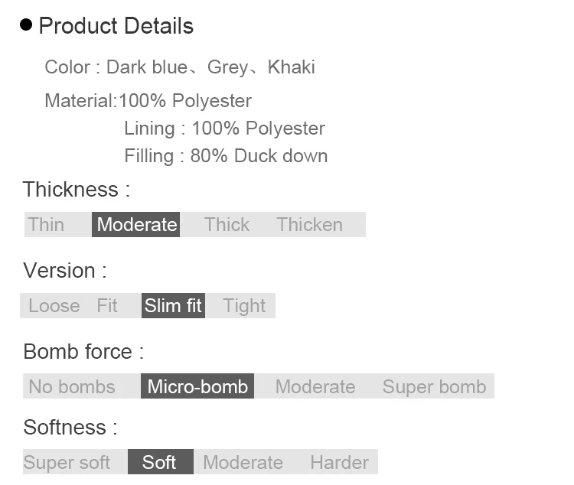
Task: Select the Micro-bomb option
Action: [x=197, y=386]
